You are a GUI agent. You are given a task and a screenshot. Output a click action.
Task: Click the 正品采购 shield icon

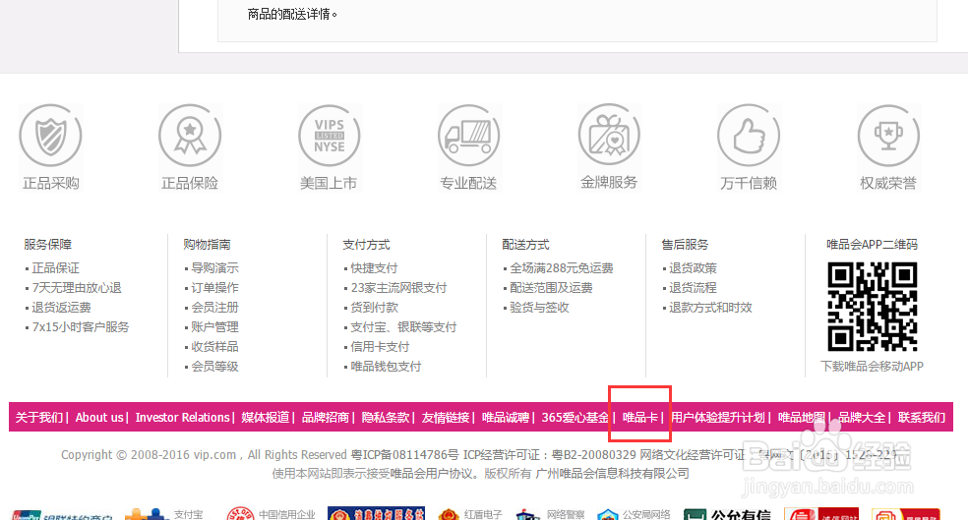tap(50, 136)
